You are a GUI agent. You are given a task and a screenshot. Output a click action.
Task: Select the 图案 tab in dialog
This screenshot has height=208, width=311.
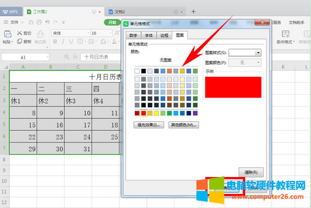pyautogui.click(x=180, y=35)
